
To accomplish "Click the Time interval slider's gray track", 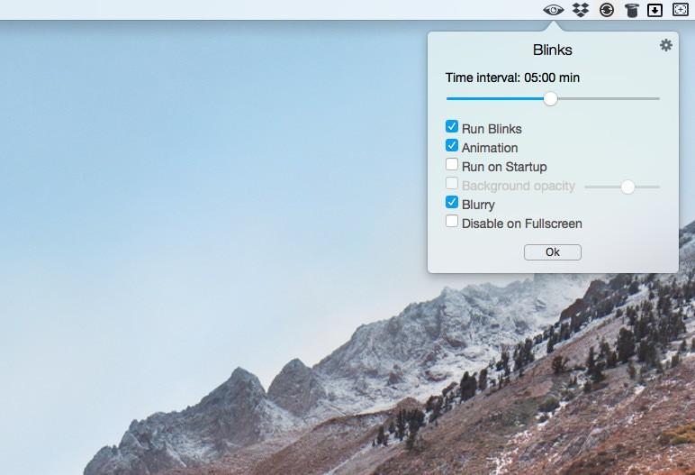I will coord(609,98).
